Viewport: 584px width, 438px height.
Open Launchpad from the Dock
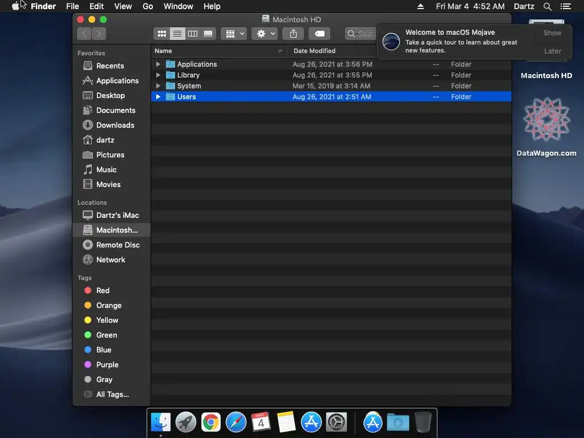click(x=185, y=423)
